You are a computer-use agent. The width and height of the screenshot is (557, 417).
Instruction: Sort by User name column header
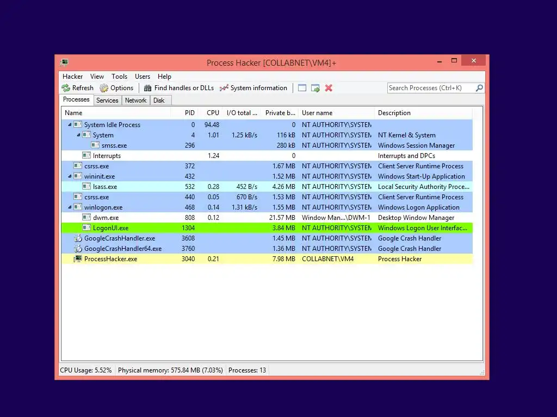[x=336, y=113]
